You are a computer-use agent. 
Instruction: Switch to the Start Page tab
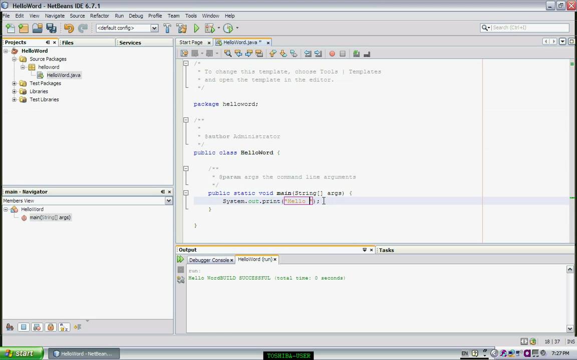point(191,42)
